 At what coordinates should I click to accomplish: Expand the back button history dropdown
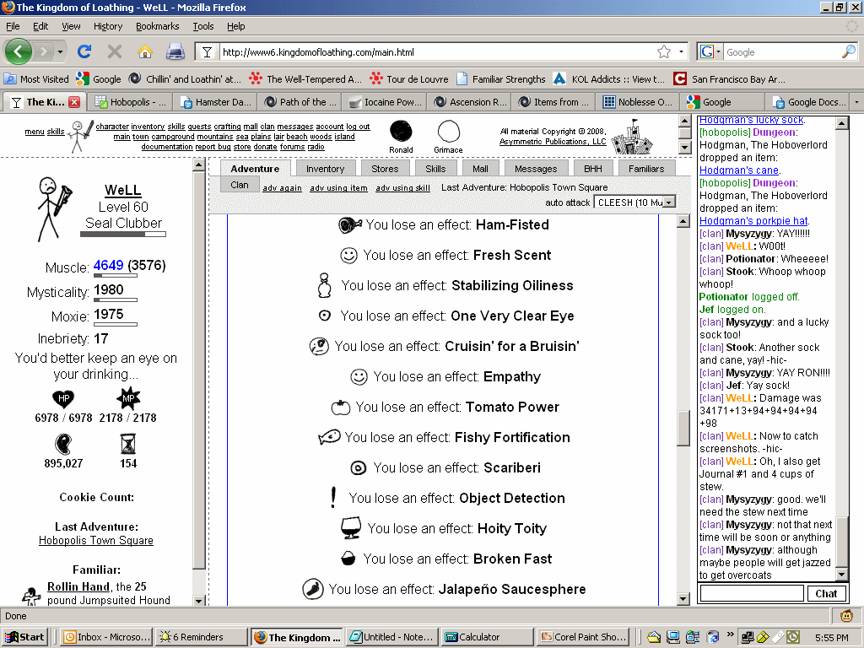(61, 51)
